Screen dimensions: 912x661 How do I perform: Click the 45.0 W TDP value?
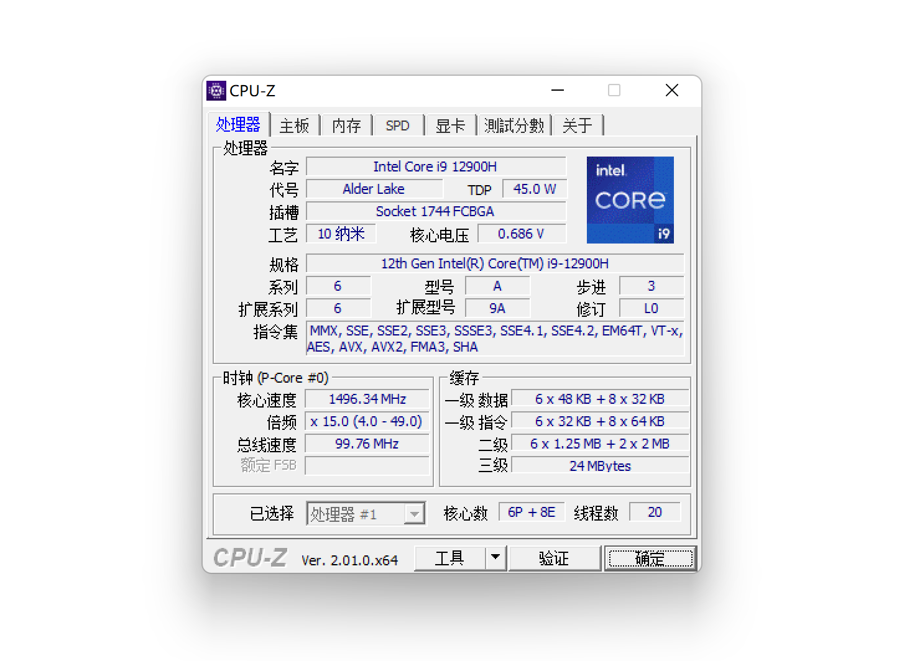tap(535, 189)
